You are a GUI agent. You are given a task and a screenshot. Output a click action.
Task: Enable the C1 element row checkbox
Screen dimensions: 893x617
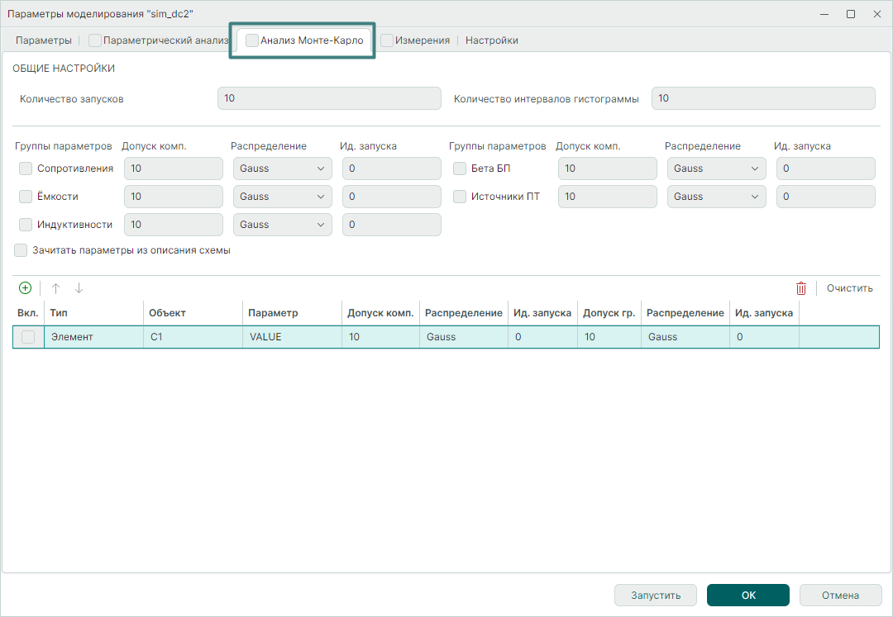click(28, 337)
